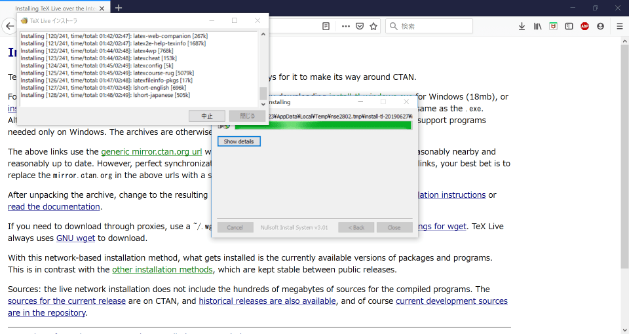Open the reader view icon

326,26
